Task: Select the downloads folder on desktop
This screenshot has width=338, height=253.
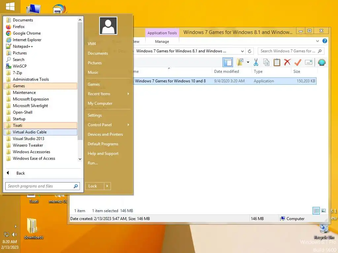Action: pos(34,229)
